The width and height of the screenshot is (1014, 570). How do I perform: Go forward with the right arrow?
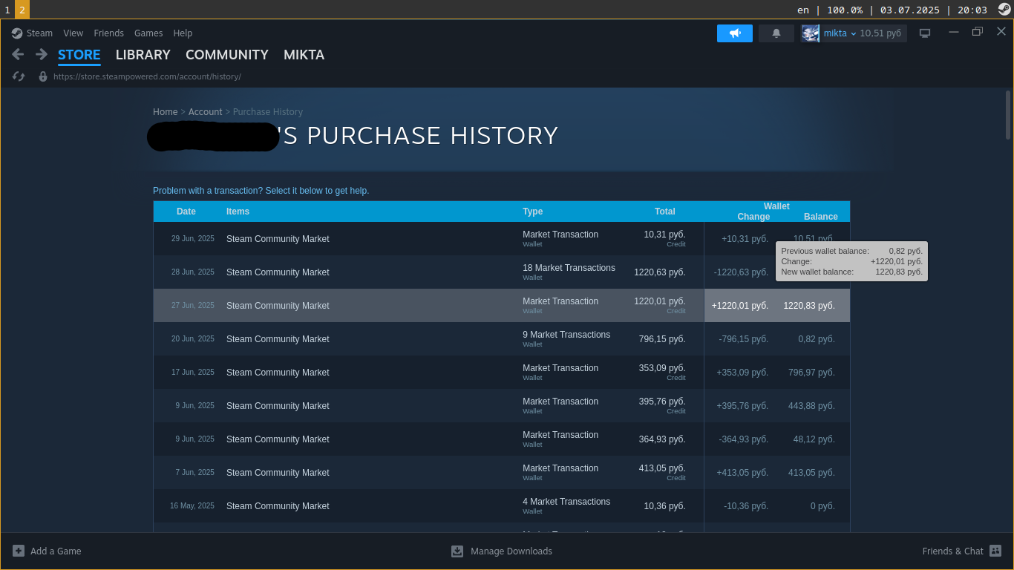pyautogui.click(x=42, y=54)
